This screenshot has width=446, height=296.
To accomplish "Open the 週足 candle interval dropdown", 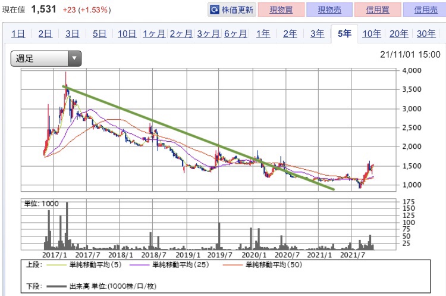I will 46,59.
